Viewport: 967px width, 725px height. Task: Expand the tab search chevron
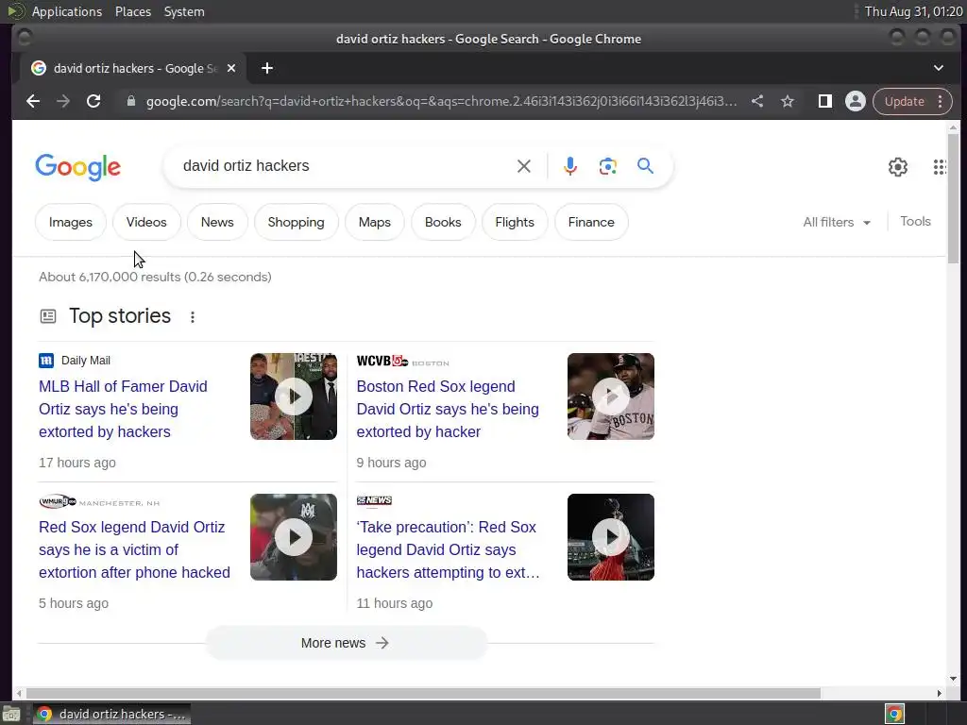tap(938, 68)
